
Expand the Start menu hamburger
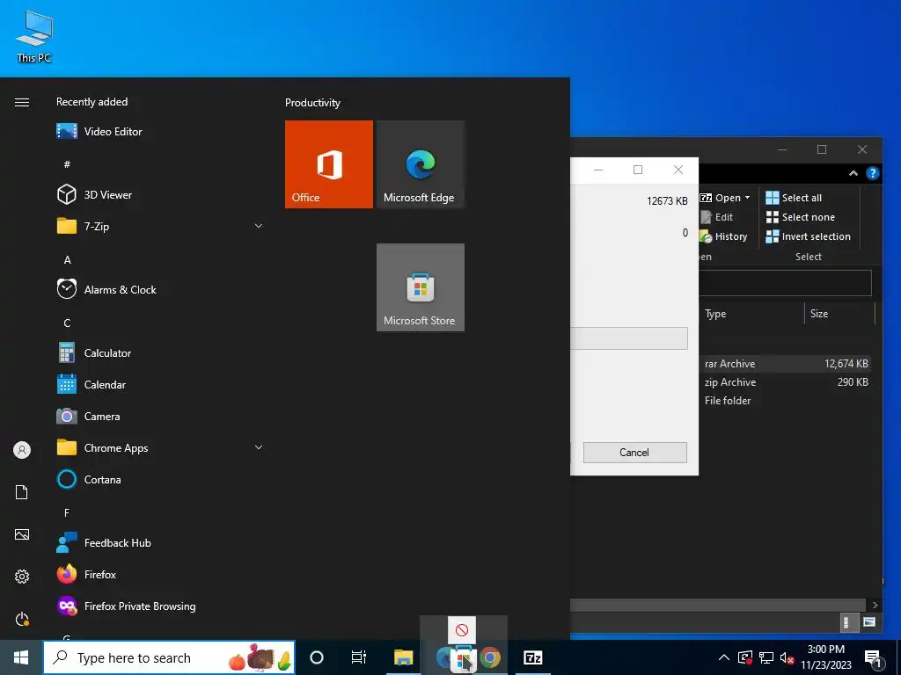22,102
